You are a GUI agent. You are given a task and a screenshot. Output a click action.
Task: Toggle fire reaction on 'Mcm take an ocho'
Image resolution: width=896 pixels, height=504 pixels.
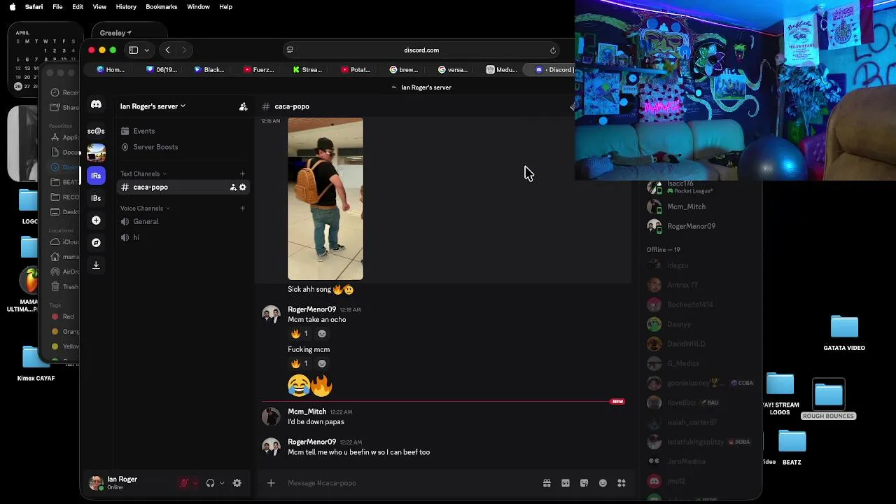tap(300, 334)
